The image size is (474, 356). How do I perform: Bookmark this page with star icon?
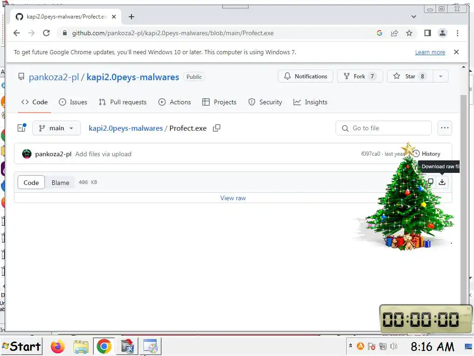[x=409, y=33]
